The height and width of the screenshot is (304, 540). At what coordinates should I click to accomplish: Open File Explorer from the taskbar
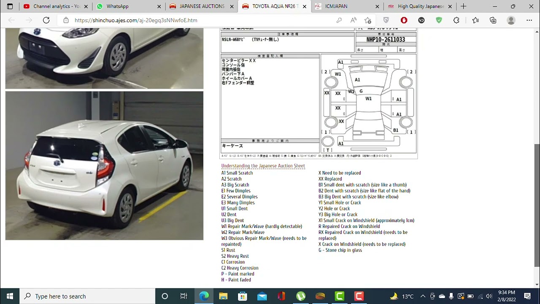point(223,296)
